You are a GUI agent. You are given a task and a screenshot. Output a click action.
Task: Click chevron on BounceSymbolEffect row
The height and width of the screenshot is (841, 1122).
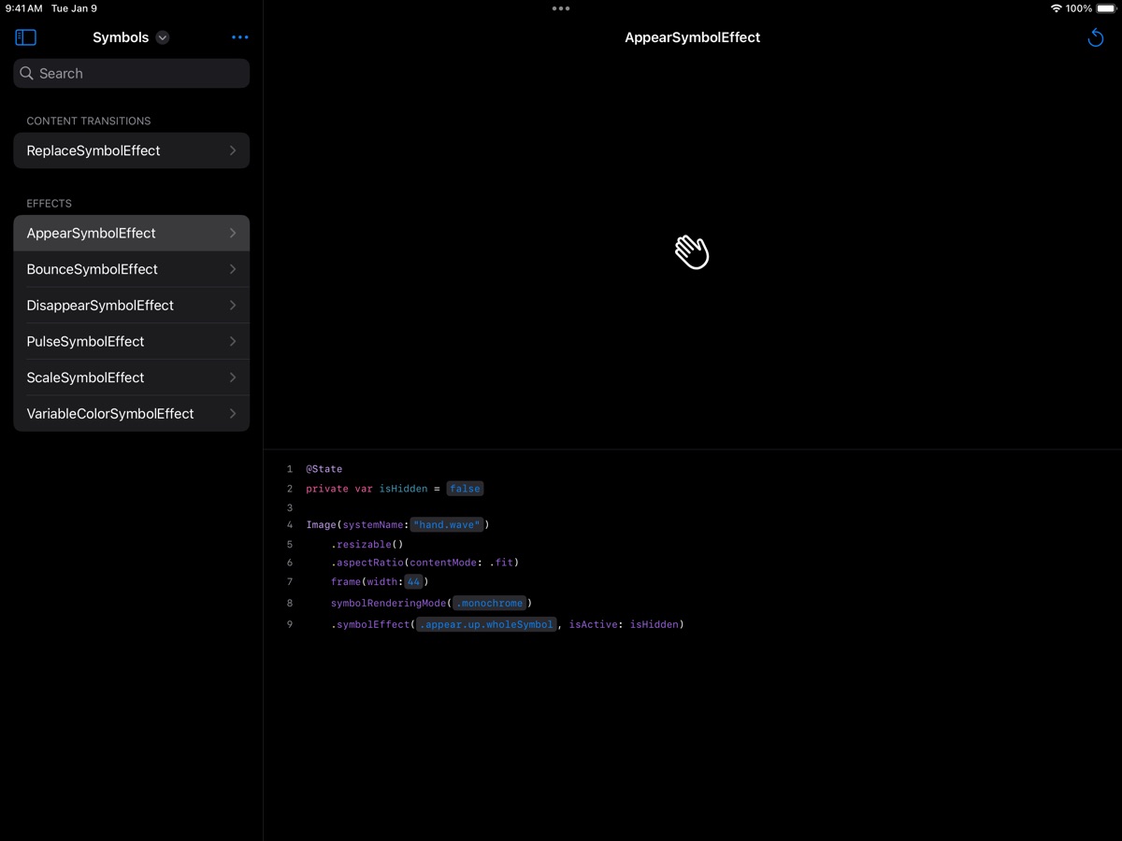coord(233,269)
